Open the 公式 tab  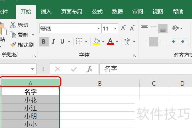97,12
